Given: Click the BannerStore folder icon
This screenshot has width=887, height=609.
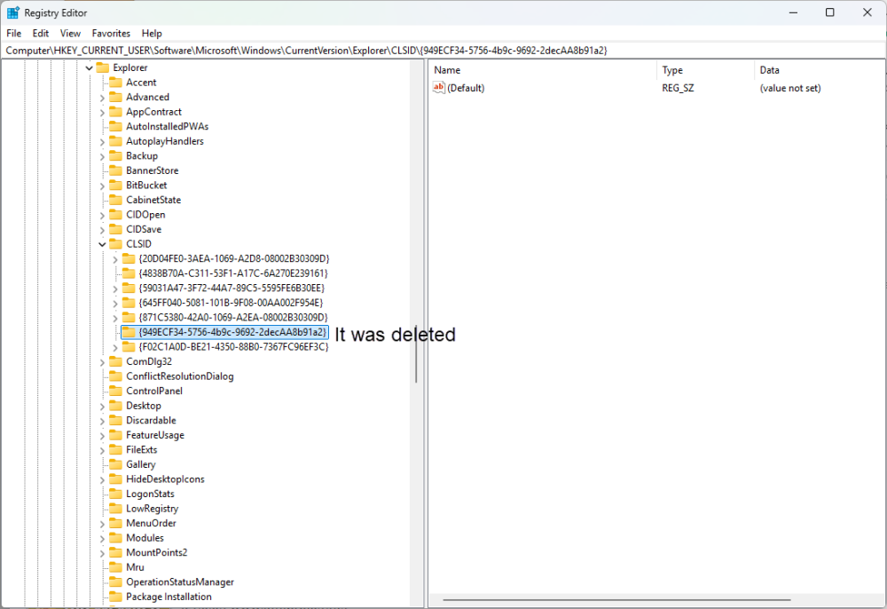Looking at the screenshot, I should click(x=115, y=170).
